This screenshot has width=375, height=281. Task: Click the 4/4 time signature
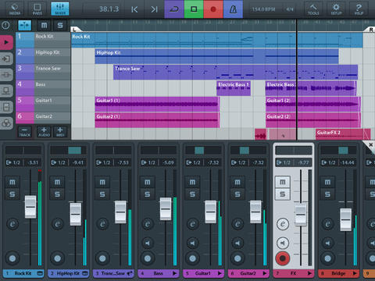[290, 9]
